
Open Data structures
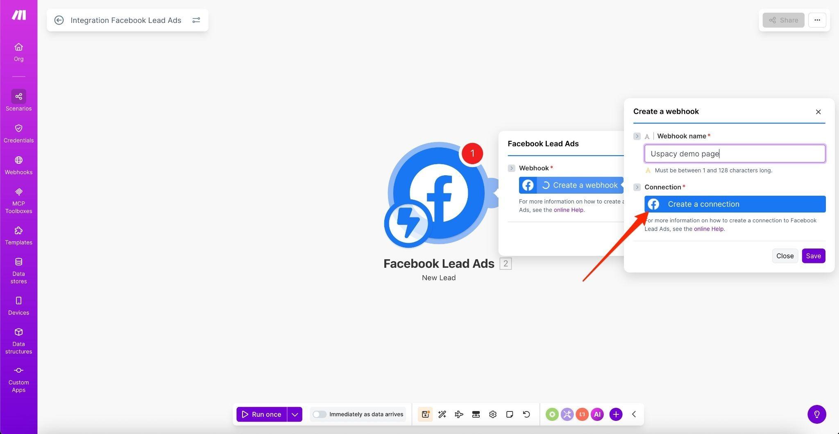pyautogui.click(x=18, y=341)
